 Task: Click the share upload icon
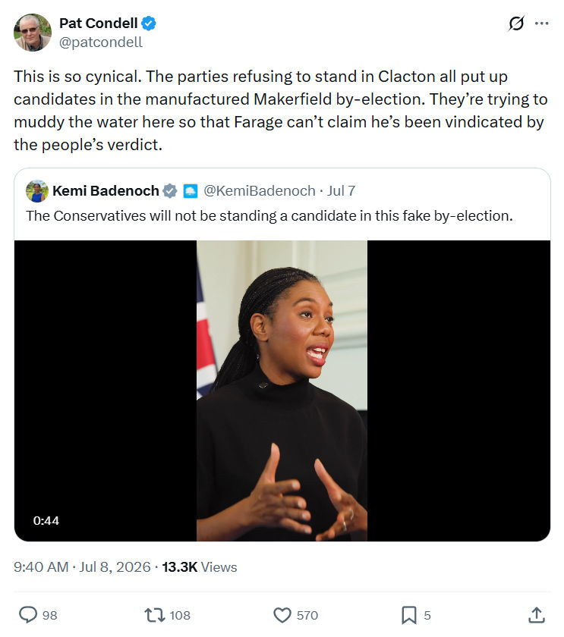[537, 615]
